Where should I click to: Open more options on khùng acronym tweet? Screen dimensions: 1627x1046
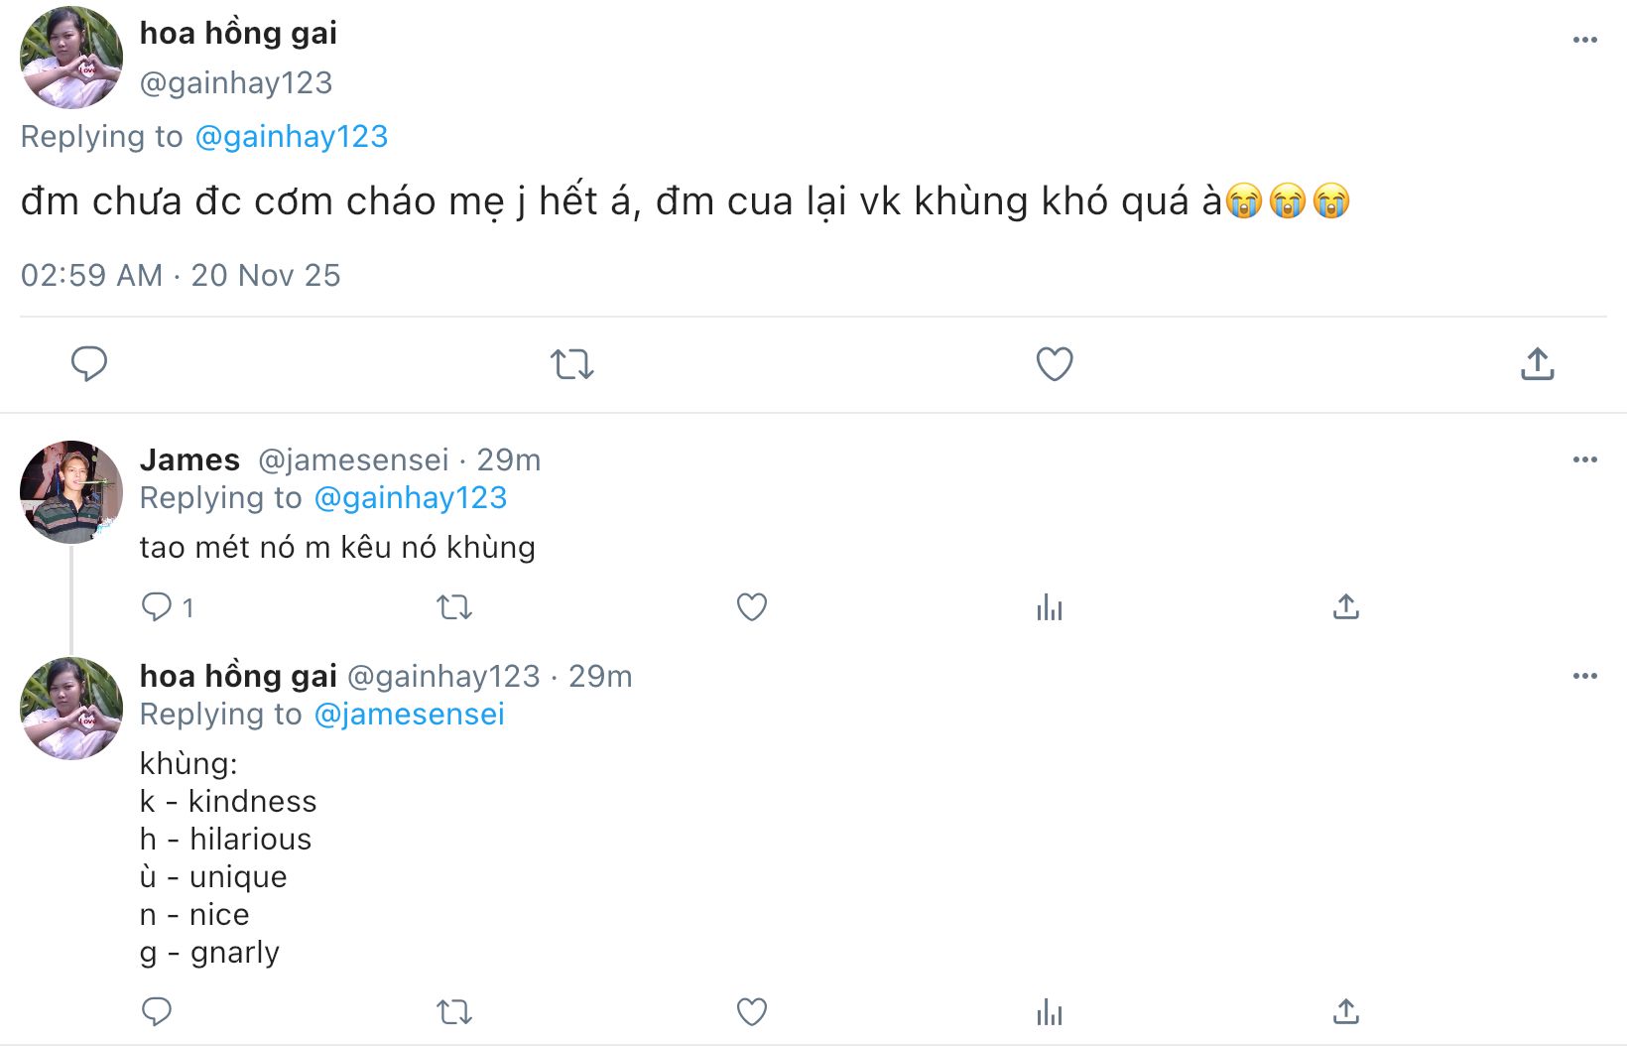[x=1584, y=676]
